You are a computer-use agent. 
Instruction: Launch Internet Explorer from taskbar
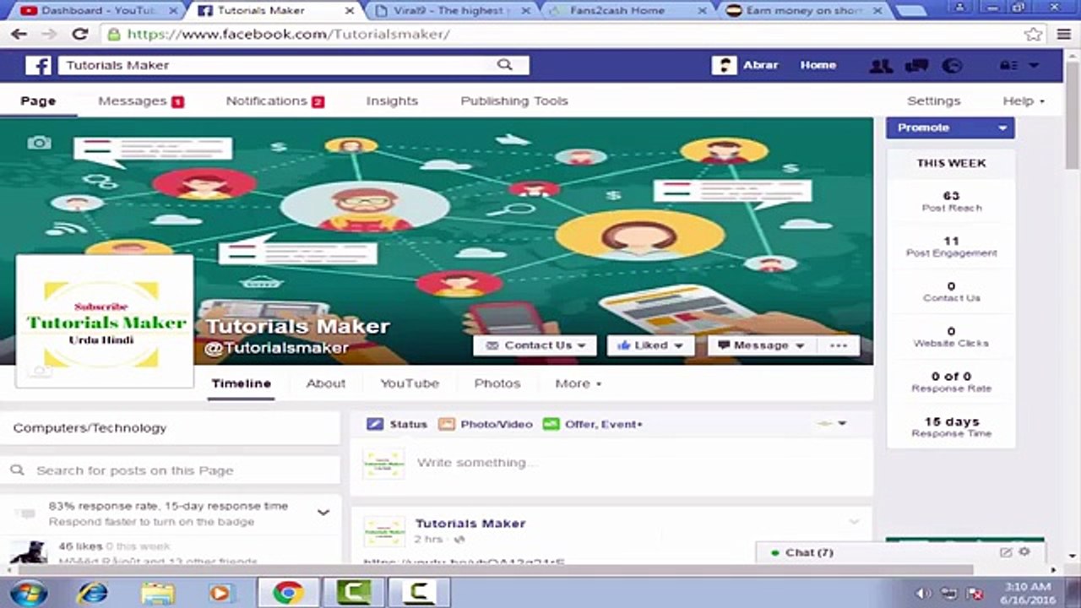(91, 593)
